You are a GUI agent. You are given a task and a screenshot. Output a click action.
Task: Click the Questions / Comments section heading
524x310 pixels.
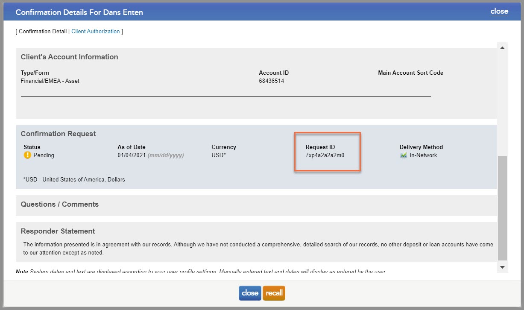[60, 204]
